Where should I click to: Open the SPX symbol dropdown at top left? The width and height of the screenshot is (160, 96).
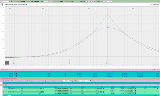pyautogui.click(x=10, y=2)
